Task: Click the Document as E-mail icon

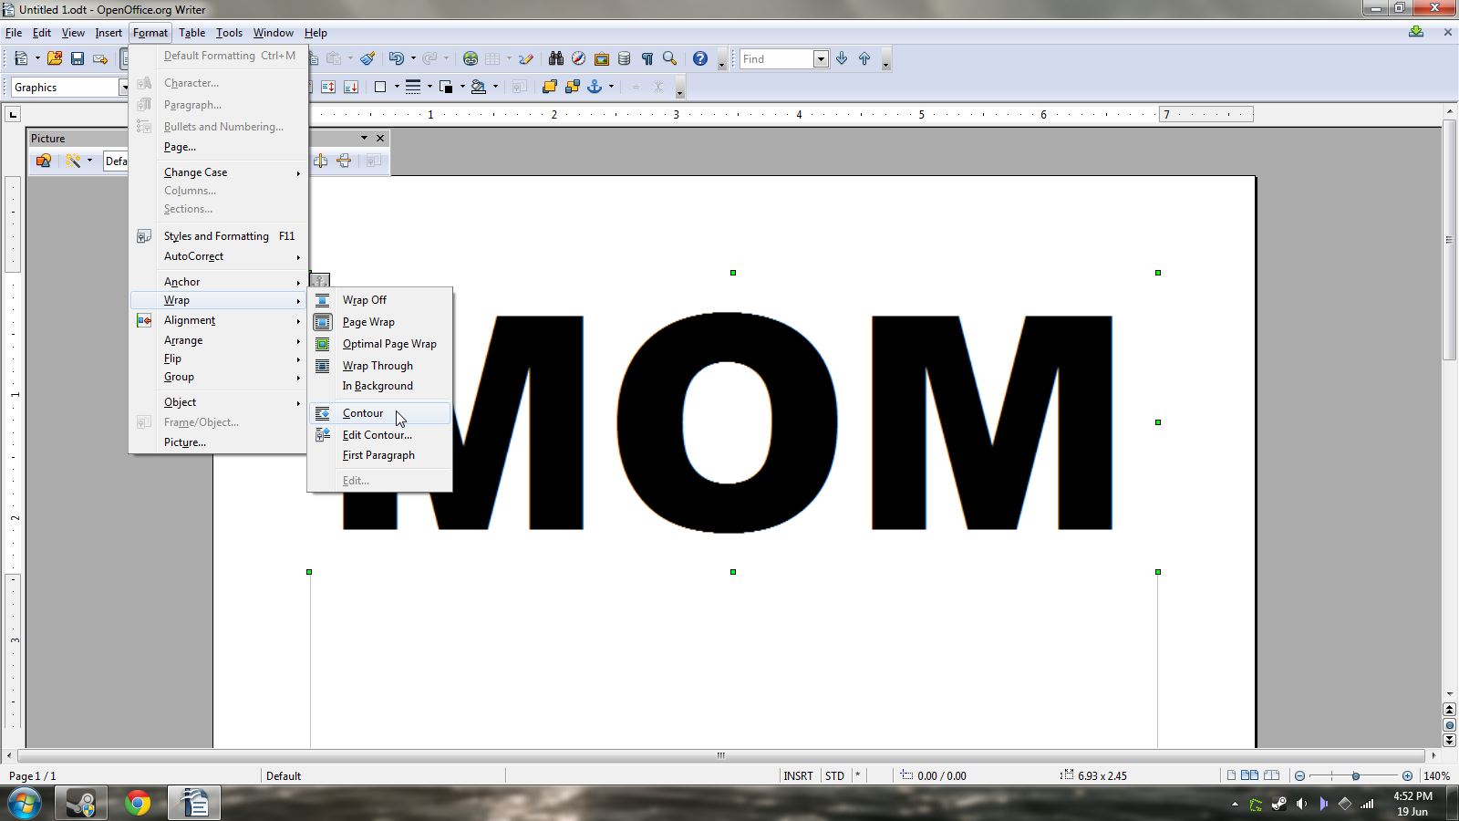Action: pos(100,58)
